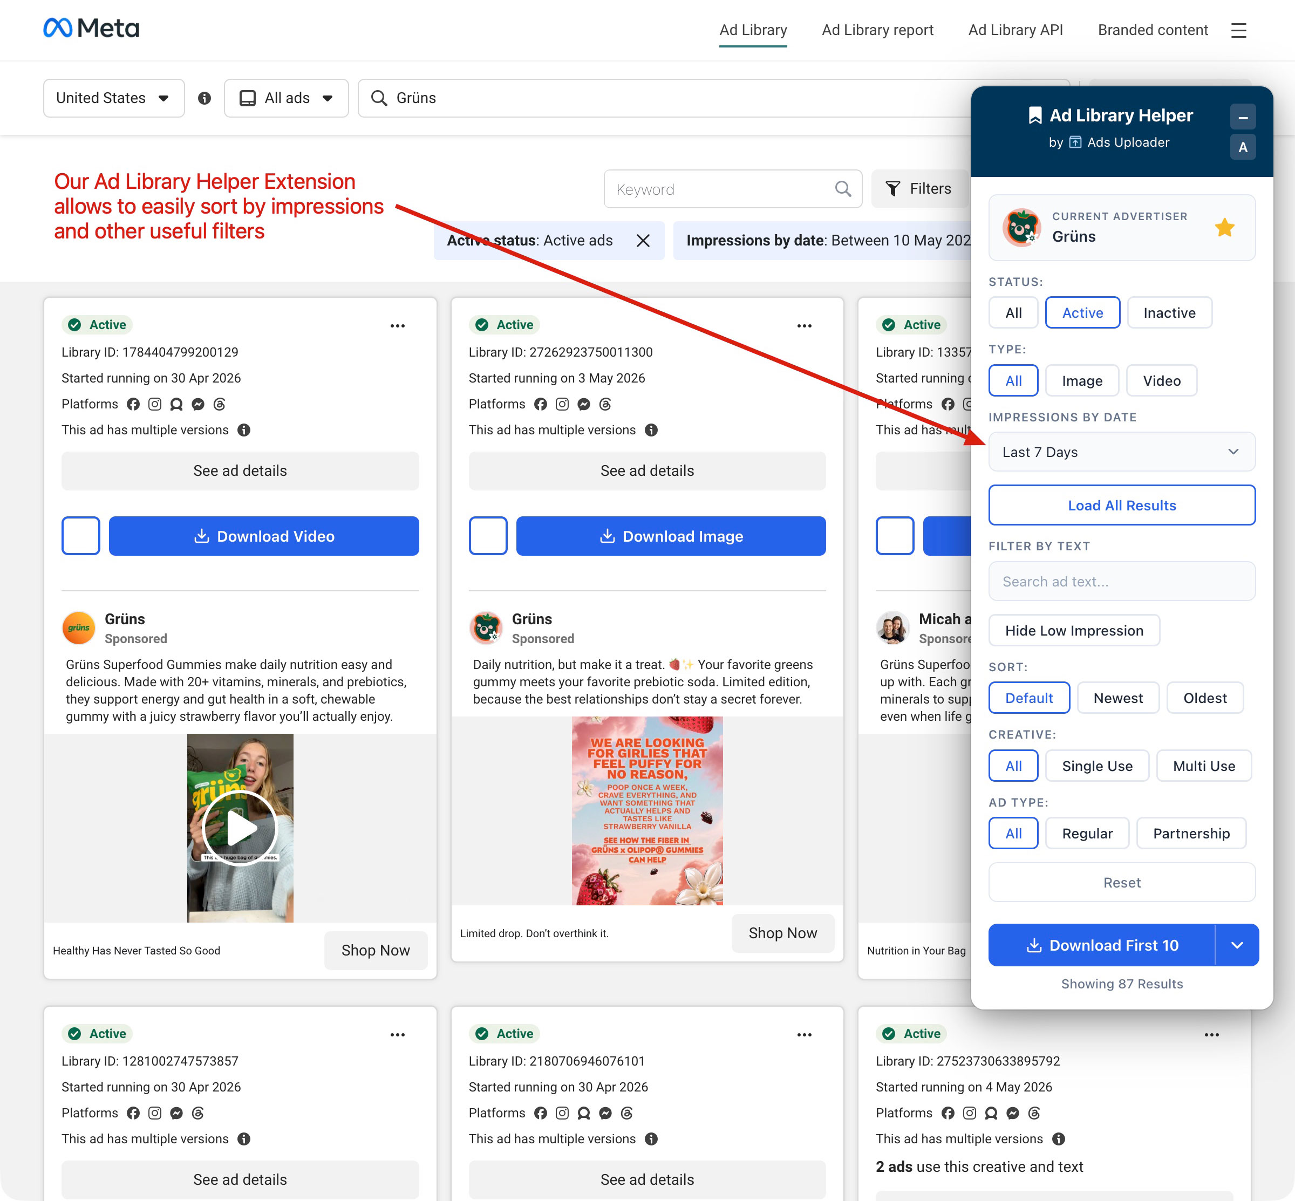See ad details for ad 1784404799200129
The width and height of the screenshot is (1295, 1201).
pos(240,471)
